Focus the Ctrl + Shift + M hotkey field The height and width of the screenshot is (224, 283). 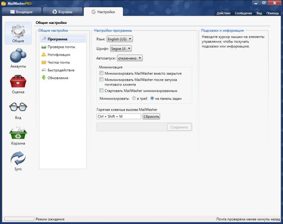(x=119, y=116)
